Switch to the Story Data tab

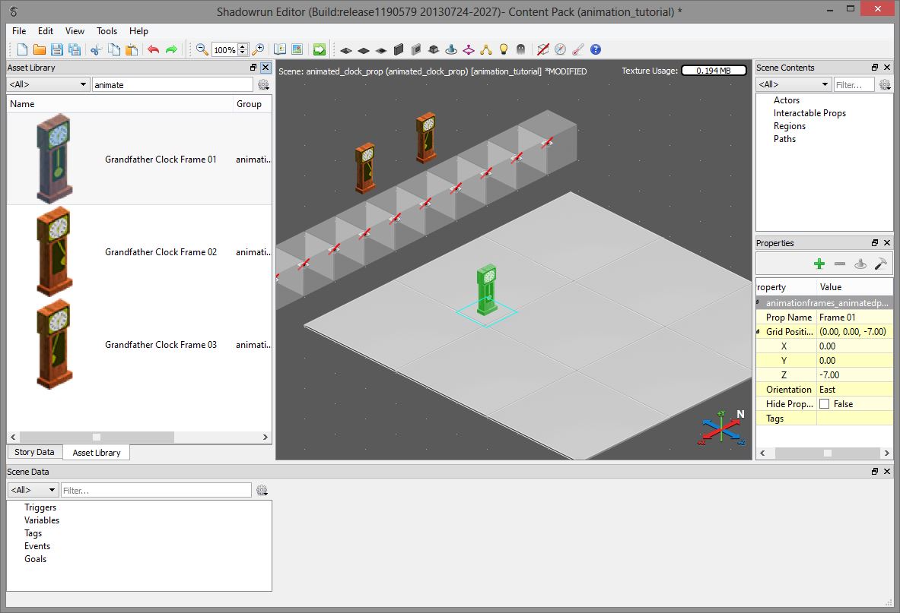(34, 452)
